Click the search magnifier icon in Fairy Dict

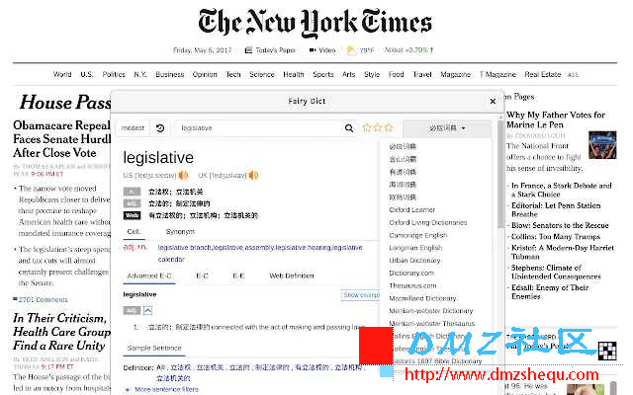tap(348, 128)
